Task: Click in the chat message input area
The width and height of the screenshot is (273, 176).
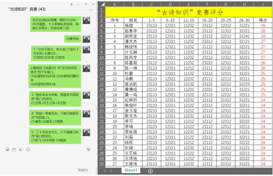Action: (x=48, y=160)
